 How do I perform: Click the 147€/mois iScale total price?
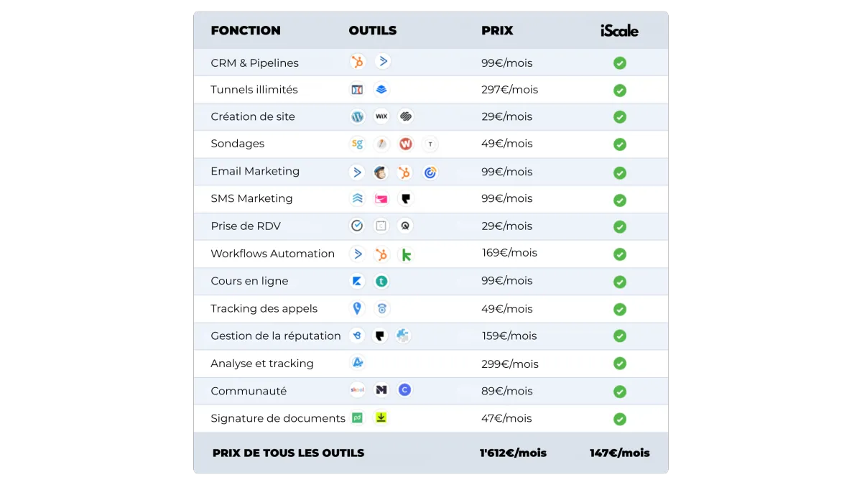click(x=620, y=453)
